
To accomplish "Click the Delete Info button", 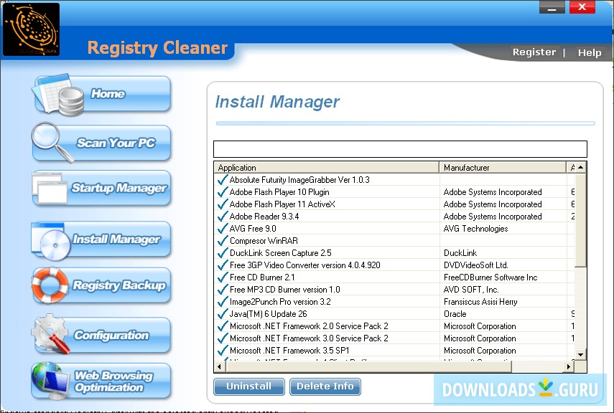I will pyautogui.click(x=325, y=386).
